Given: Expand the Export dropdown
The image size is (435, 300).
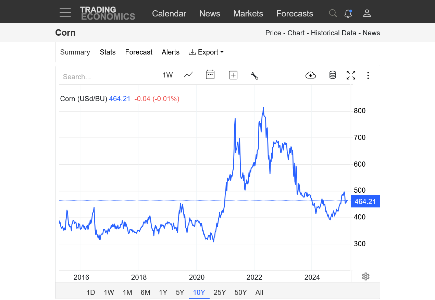Looking at the screenshot, I should [x=207, y=52].
